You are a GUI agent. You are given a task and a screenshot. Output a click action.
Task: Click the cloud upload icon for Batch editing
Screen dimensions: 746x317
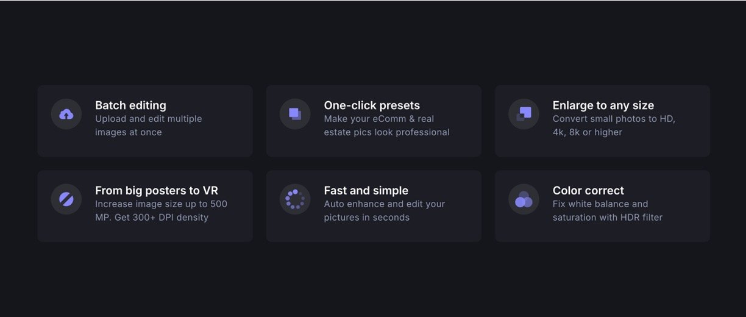[x=66, y=114]
